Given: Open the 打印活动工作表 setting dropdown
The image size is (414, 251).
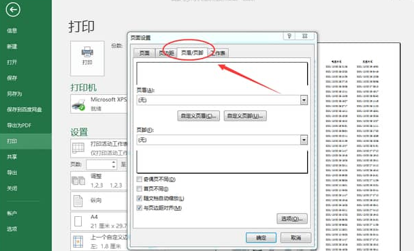Looking at the screenshot, I should tap(99, 148).
